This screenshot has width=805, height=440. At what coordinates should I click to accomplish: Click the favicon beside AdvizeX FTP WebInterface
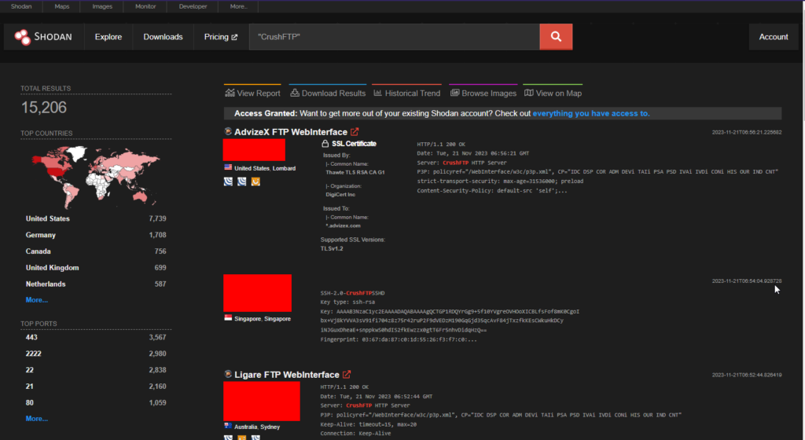(x=228, y=131)
